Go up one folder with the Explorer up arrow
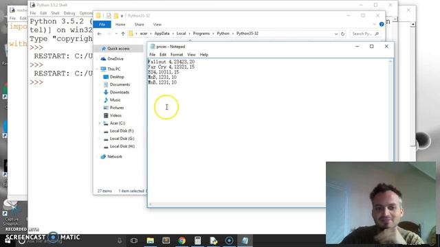 click(123, 34)
